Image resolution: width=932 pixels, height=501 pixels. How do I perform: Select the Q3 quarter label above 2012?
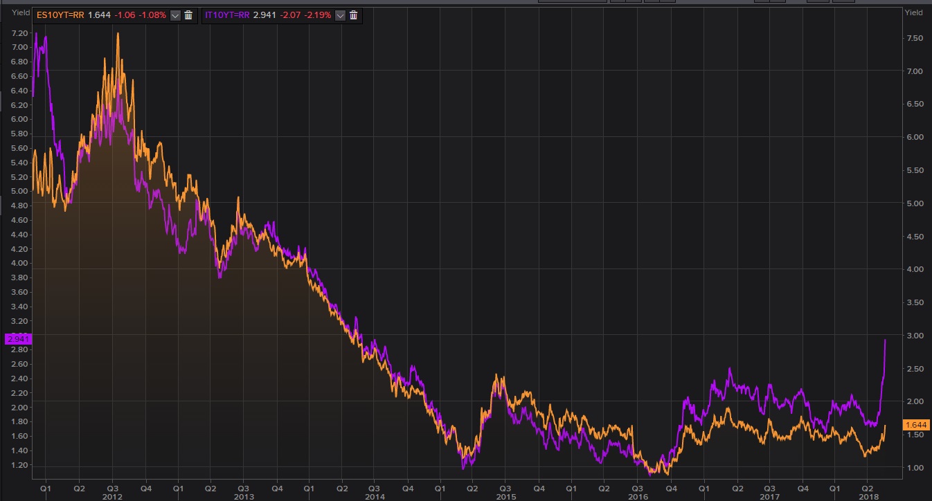coord(112,486)
